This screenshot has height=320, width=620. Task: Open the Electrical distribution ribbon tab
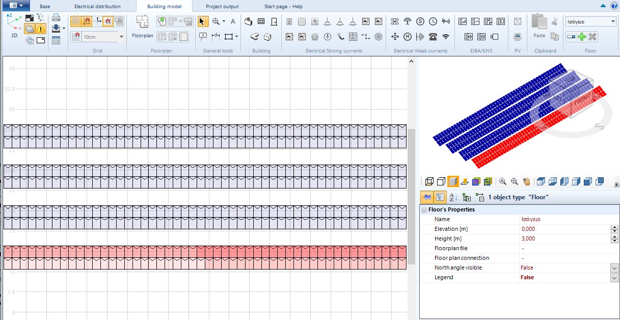98,7
